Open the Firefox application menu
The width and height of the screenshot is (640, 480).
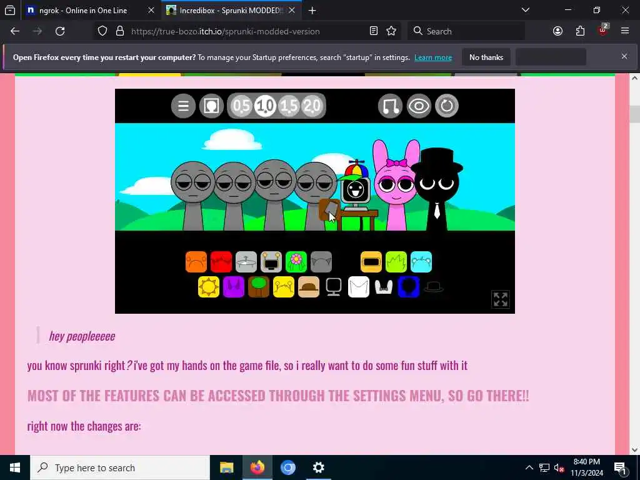(x=625, y=31)
